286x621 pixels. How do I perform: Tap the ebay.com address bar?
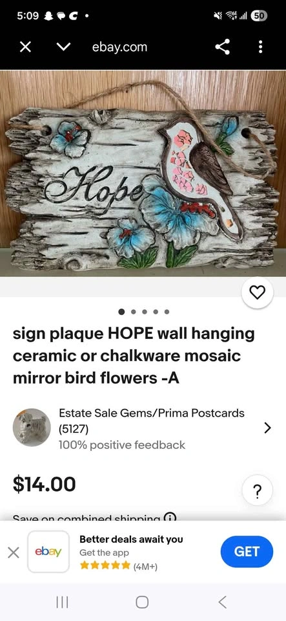[x=119, y=47]
